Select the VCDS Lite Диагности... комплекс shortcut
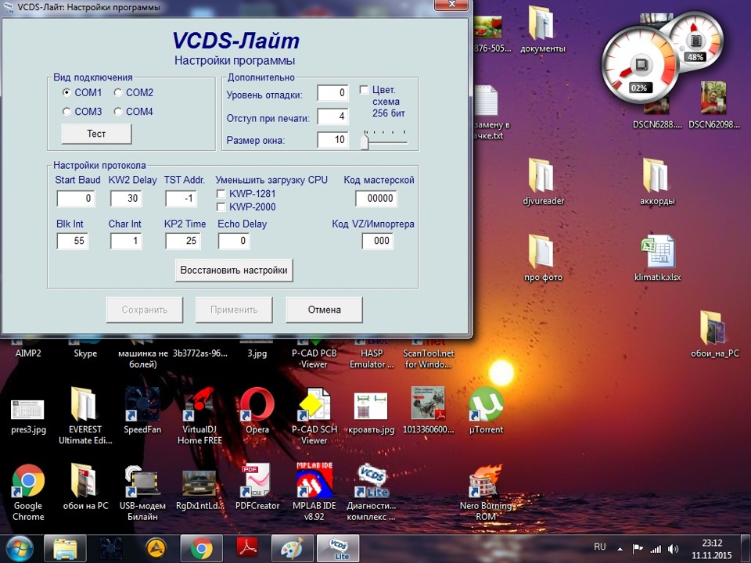751x563 pixels. click(372, 493)
